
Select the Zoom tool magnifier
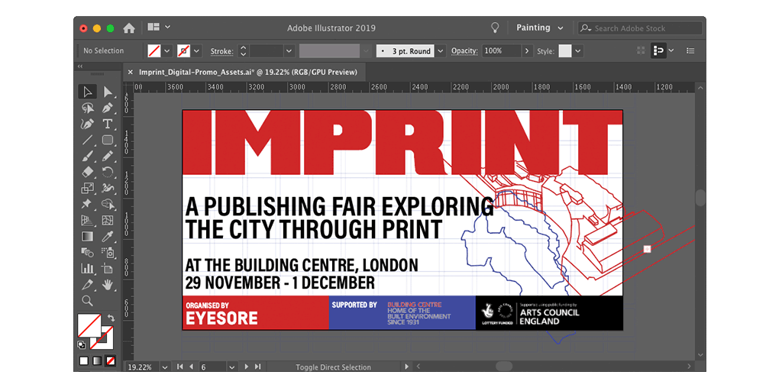[88, 301]
